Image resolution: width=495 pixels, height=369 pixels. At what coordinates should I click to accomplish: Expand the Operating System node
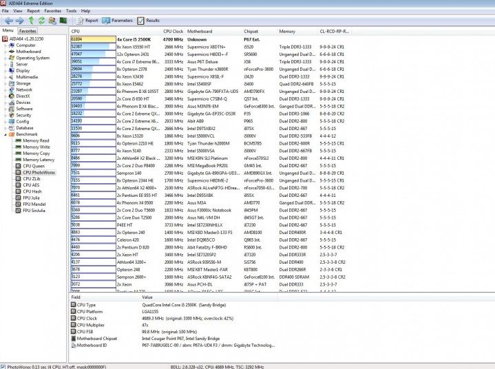coord(5,58)
